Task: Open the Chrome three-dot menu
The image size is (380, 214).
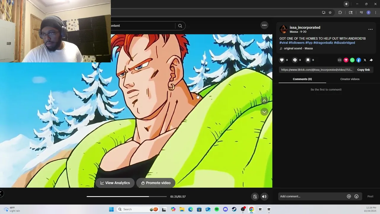Action: point(376,12)
